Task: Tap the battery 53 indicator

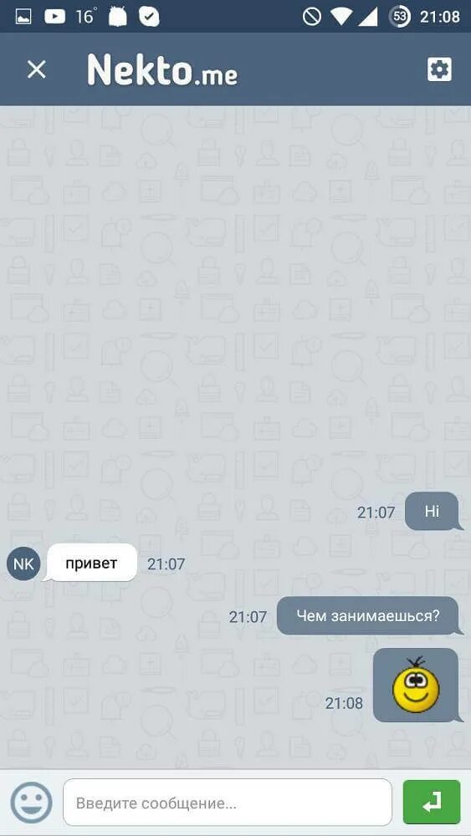Action: pos(400,17)
